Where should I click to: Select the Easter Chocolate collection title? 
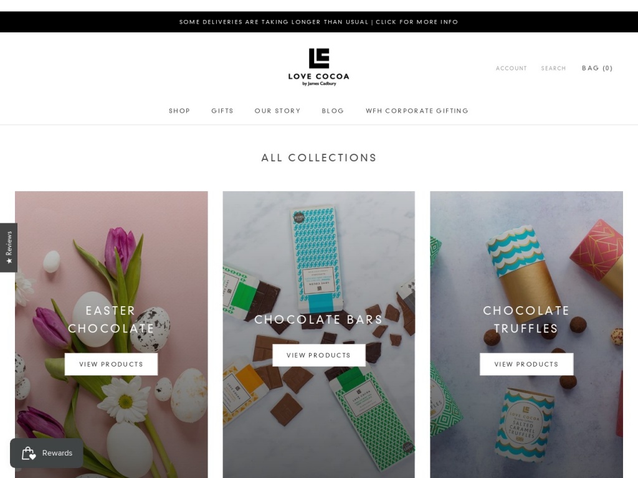(x=111, y=319)
